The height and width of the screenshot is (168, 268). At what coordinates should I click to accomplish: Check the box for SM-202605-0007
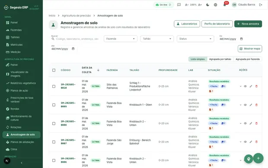(54, 142)
